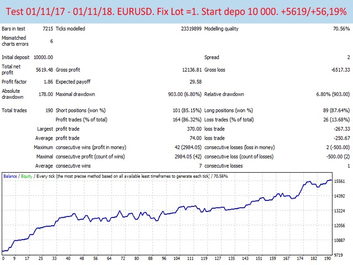Click consecutive loss value '-500.00 (2)'

(338, 157)
